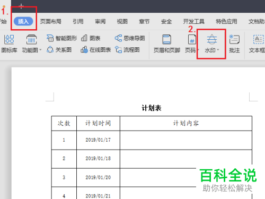The image size is (265, 199).
Task: Select the 审阅 tab
Action: click(100, 22)
